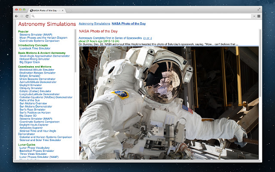275x172 pixels.
Task: Open Longitude/Latitude Demonstrator
Action: click(40, 94)
